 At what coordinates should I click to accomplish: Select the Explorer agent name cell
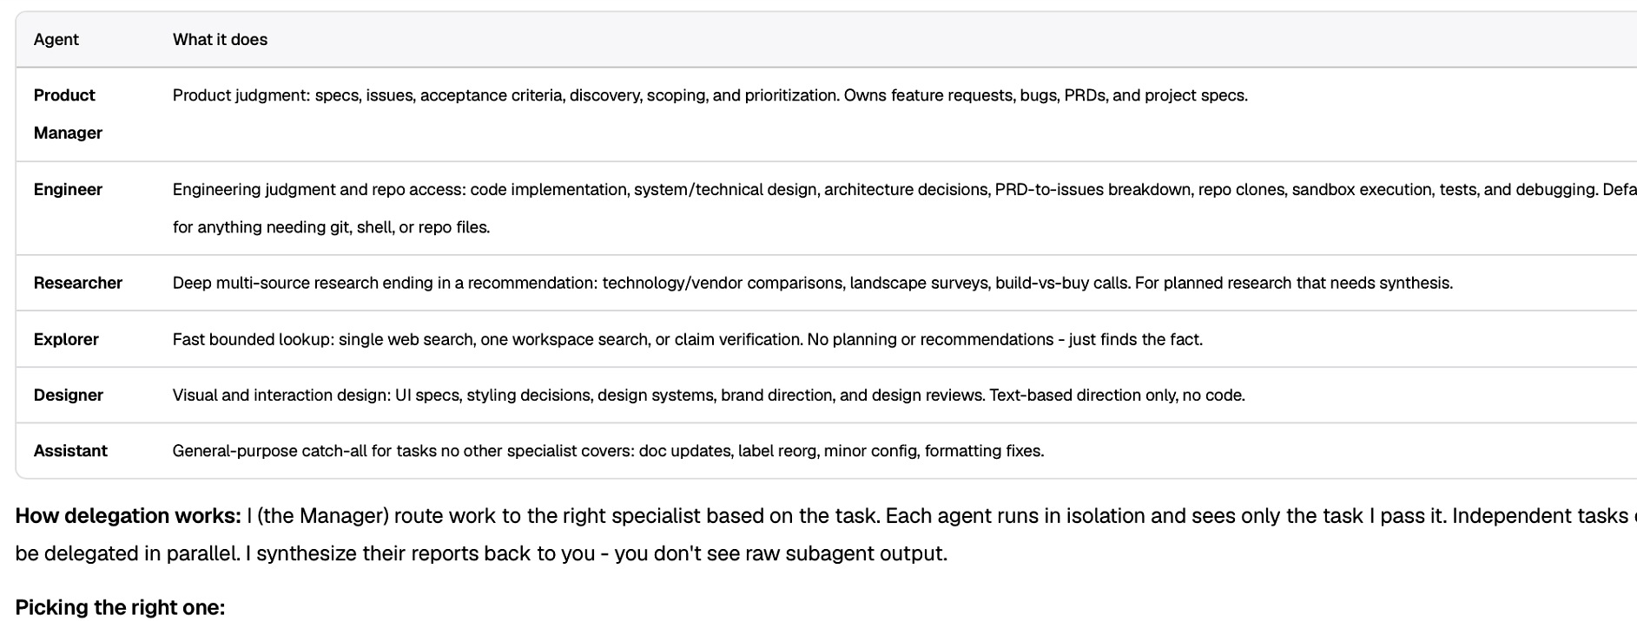coord(66,340)
